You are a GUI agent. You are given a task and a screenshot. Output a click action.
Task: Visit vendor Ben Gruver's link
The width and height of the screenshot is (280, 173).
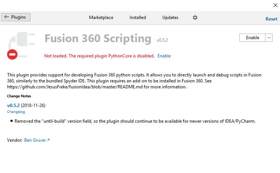[x=35, y=140]
